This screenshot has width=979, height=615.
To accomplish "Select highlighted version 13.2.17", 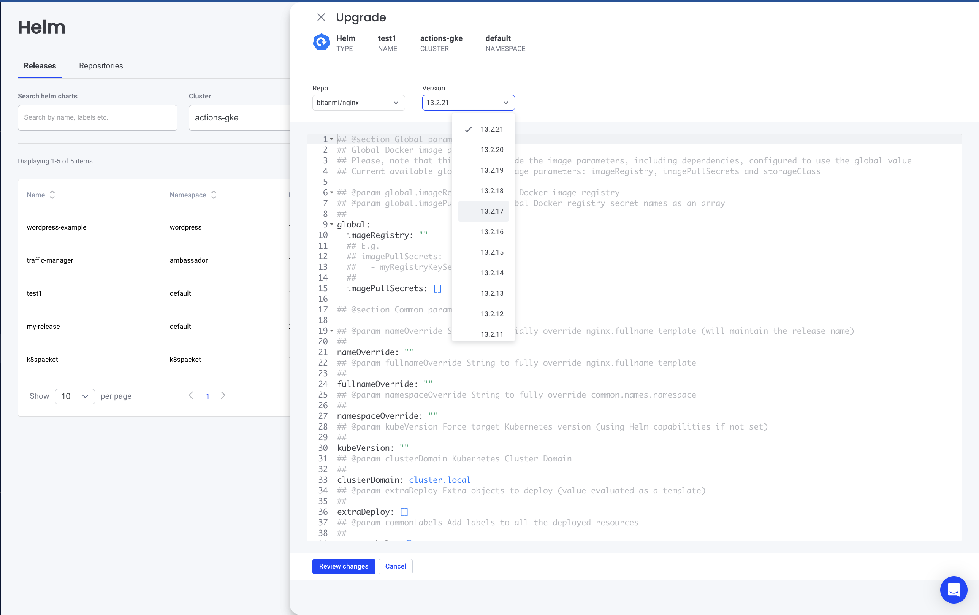I will click(483, 211).
